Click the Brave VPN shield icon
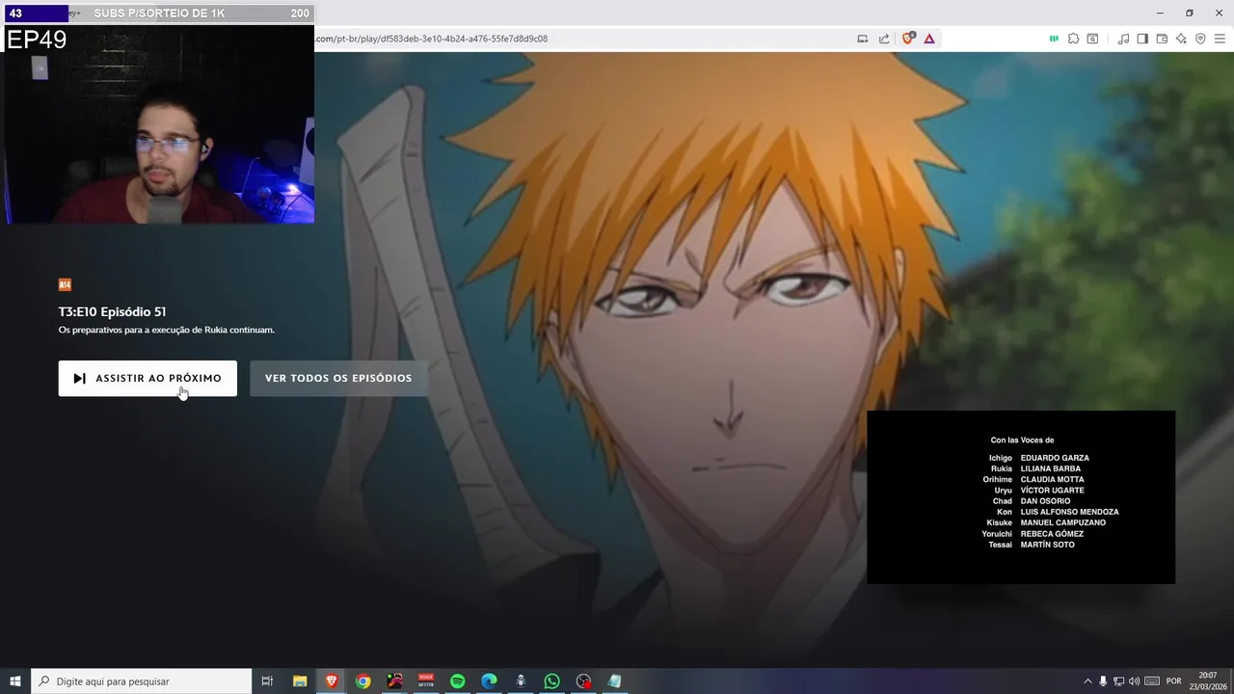 coord(1200,39)
